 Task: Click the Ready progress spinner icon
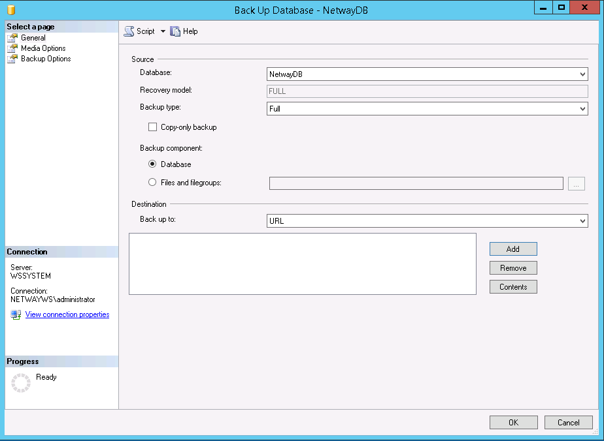pos(21,383)
